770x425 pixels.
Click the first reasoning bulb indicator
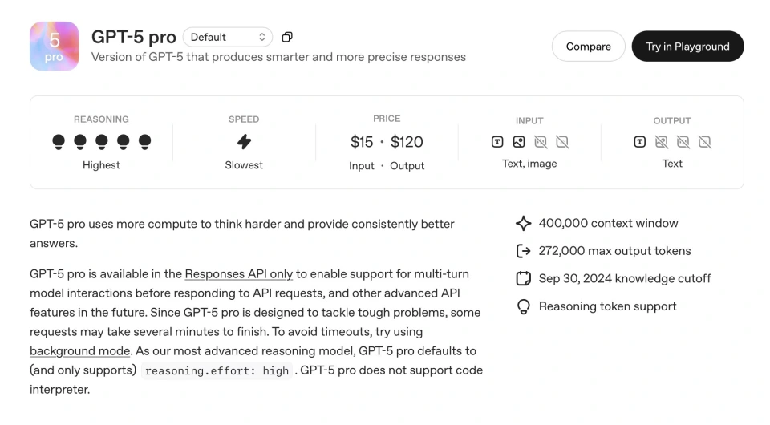pos(59,142)
